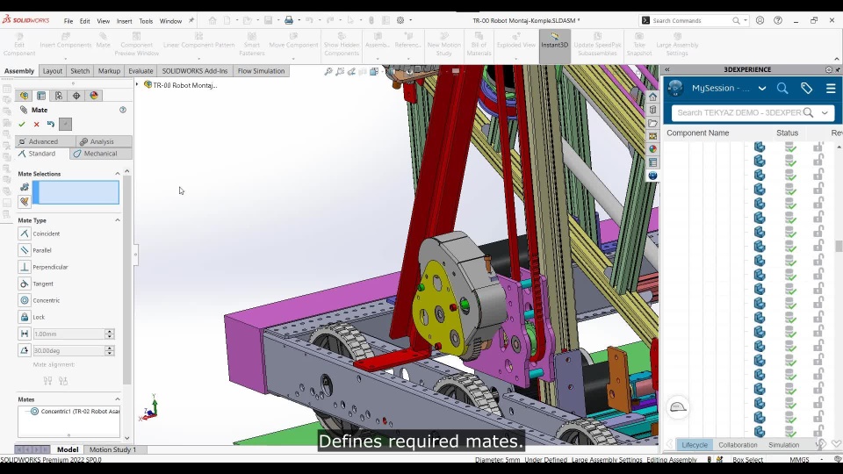The image size is (843, 474).
Task: Cancel the mate with the red X
Action: (37, 124)
